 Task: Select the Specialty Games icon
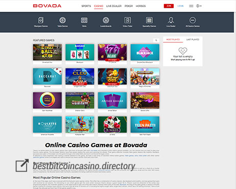point(149,20)
